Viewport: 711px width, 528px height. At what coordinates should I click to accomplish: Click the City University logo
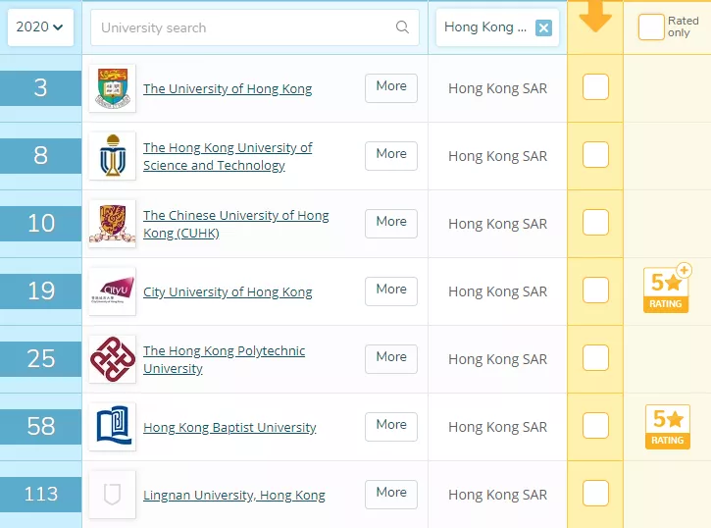tap(112, 291)
